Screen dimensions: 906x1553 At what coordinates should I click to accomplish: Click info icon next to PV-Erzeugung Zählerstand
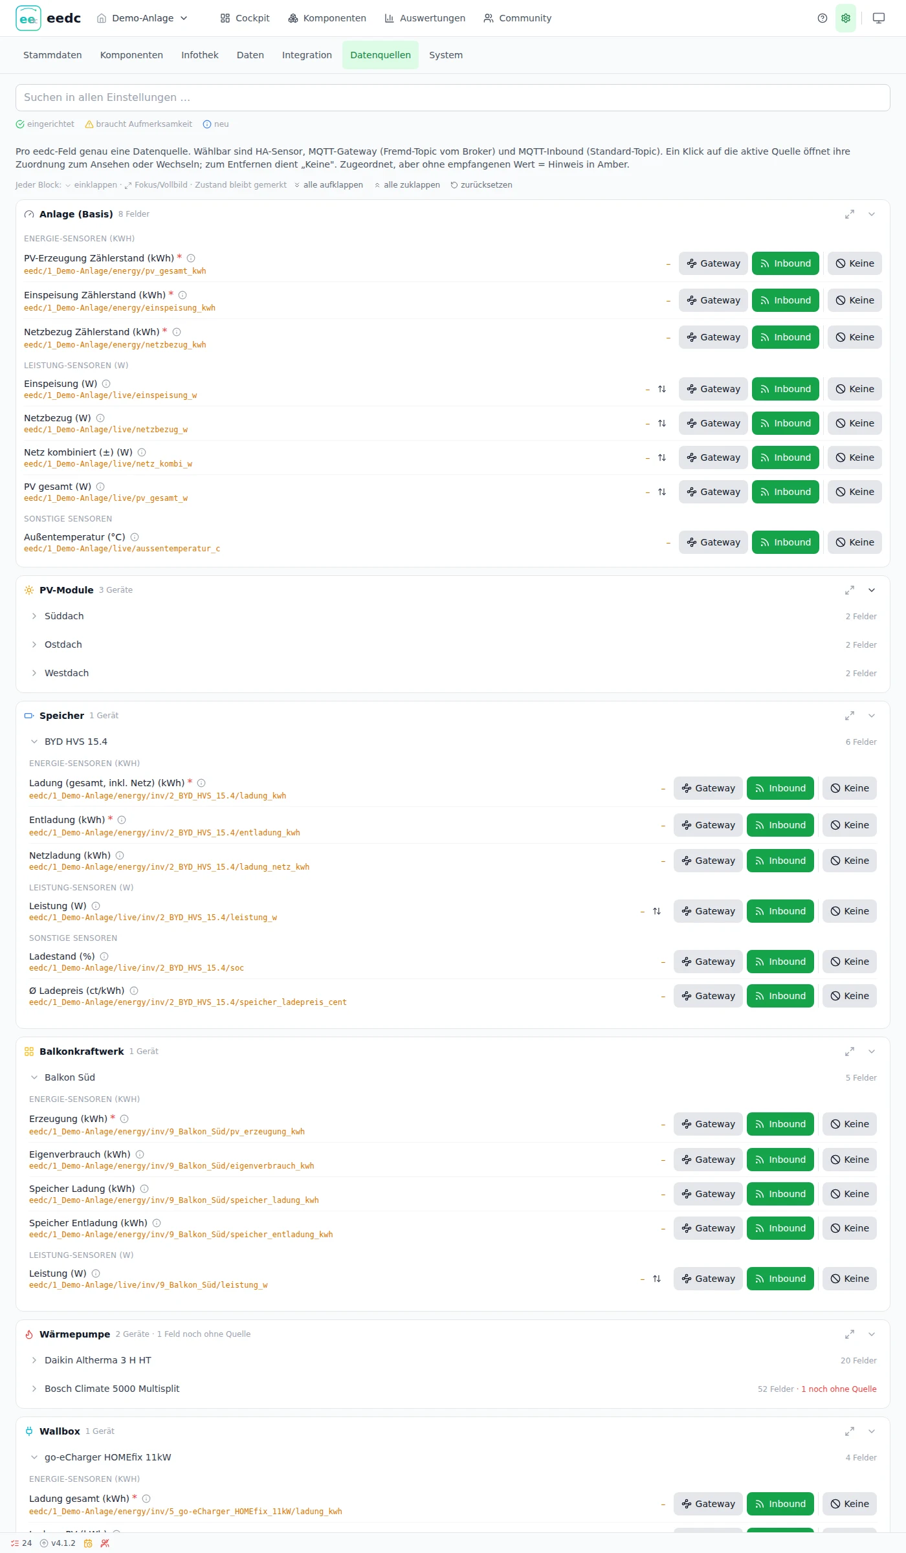(x=191, y=258)
